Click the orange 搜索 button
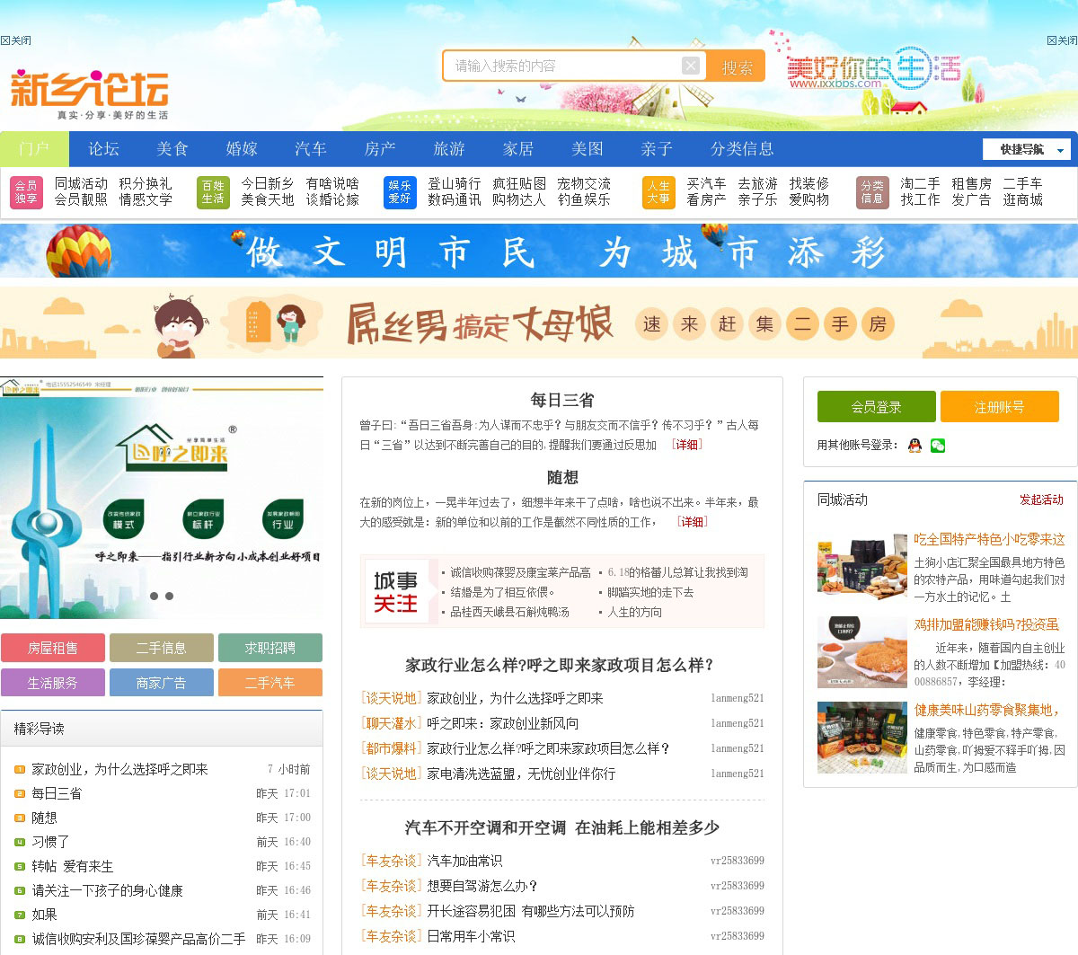1078x955 pixels. 737,66
